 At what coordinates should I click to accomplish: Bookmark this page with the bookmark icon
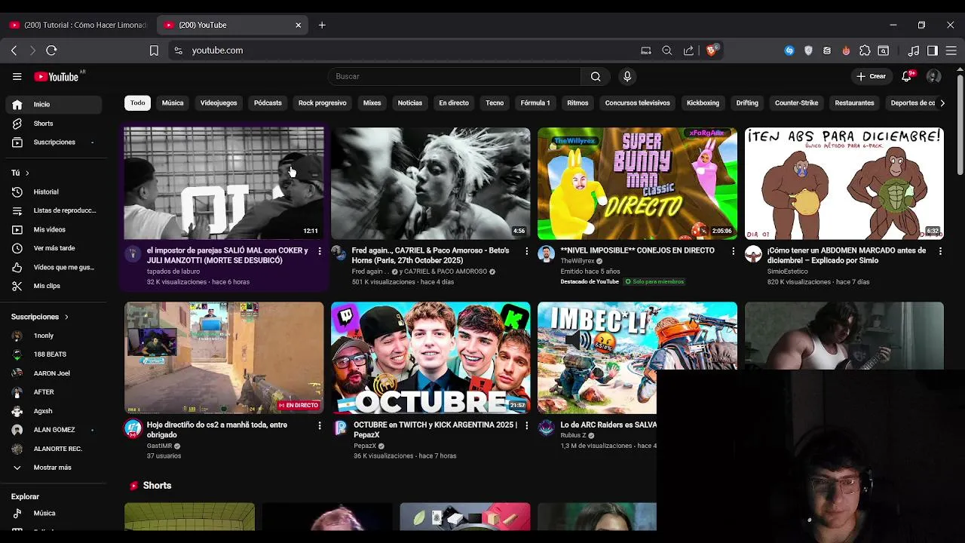click(x=154, y=51)
